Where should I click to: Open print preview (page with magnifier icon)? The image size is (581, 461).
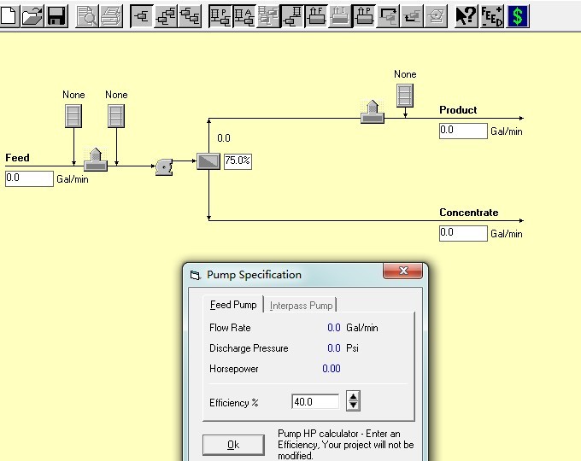click(86, 16)
